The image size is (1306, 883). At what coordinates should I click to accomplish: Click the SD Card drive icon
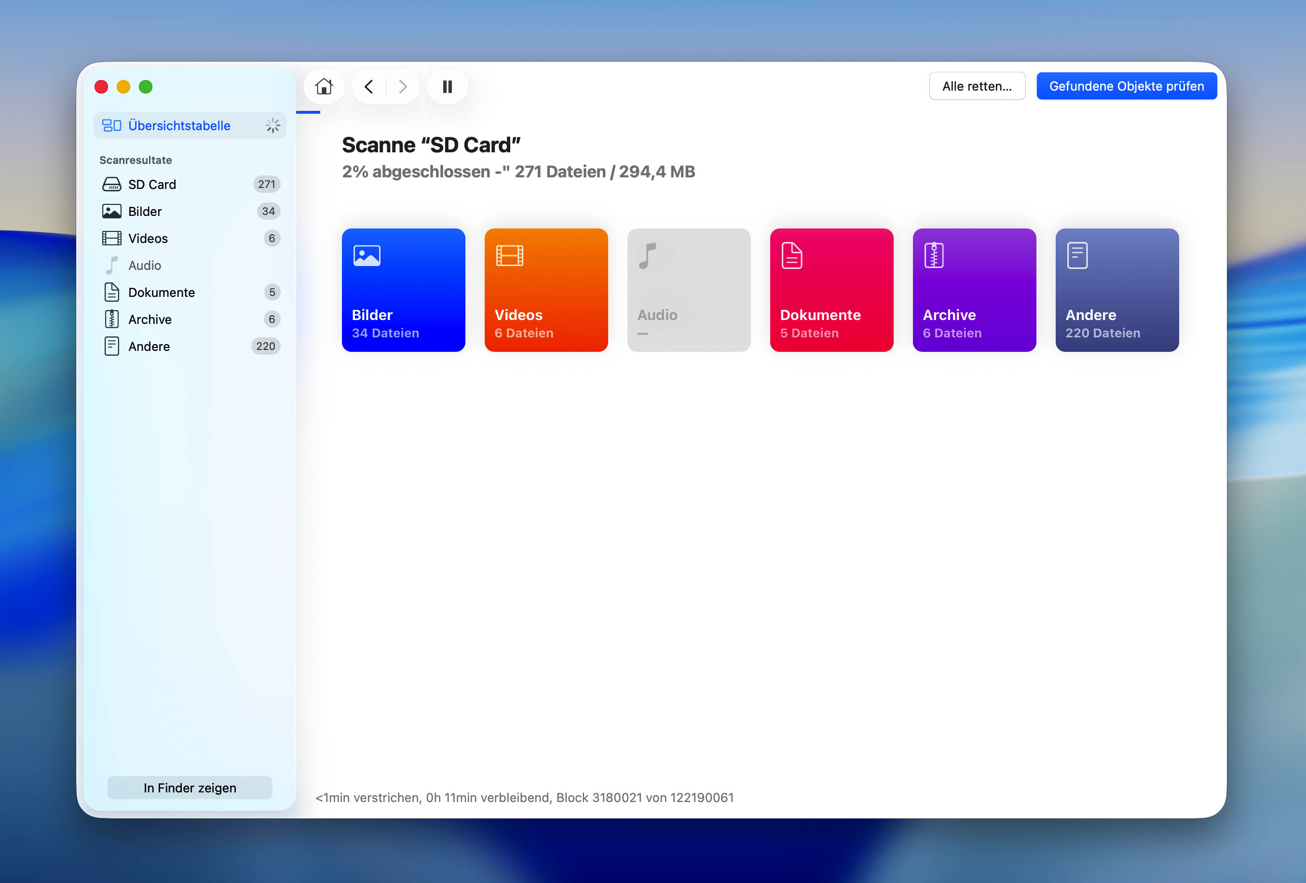(111, 184)
